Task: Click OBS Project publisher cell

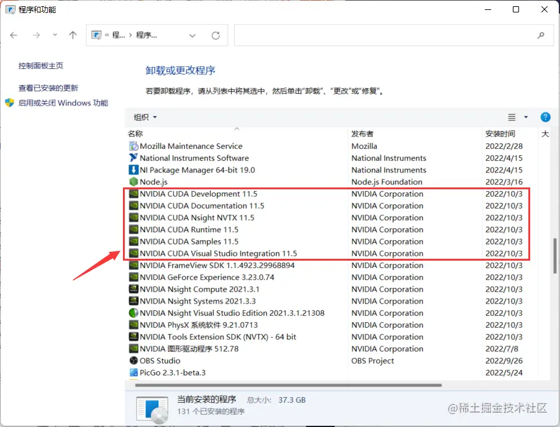Action: [373, 361]
